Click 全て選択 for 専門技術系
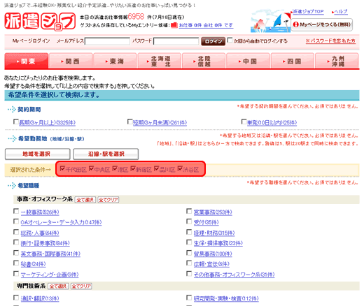This screenshot has width=364, height=306. [x=58, y=286]
